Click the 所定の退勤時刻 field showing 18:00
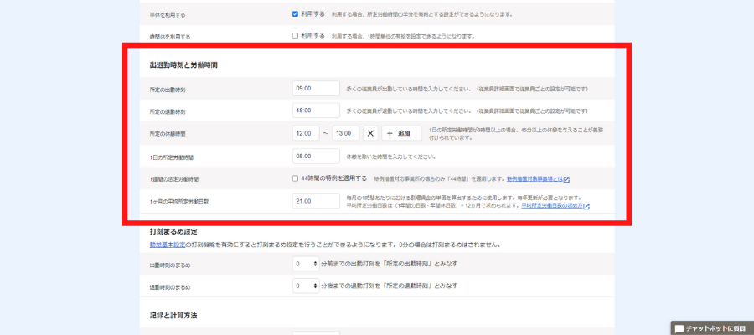The height and width of the screenshot is (335, 754). pos(316,111)
